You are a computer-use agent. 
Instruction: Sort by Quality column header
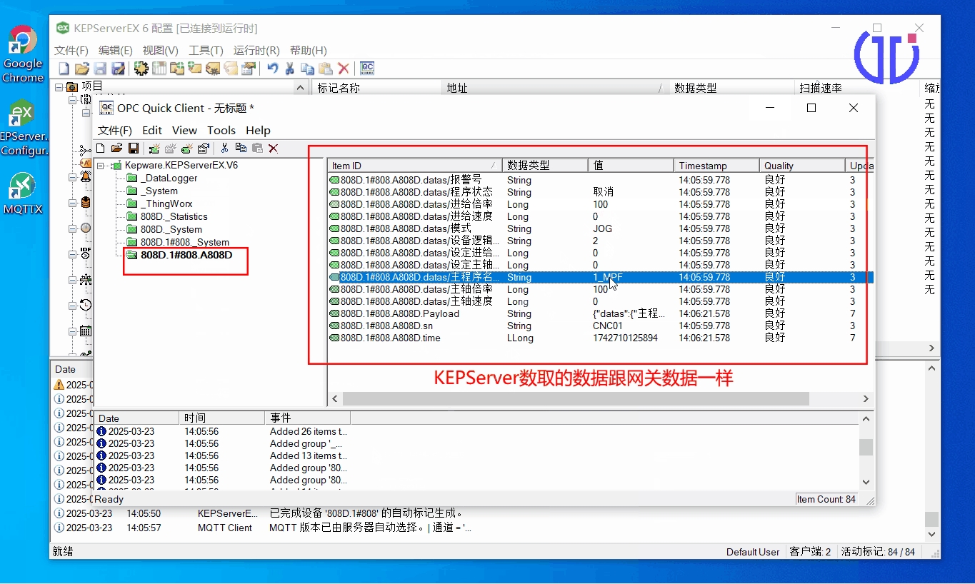802,166
